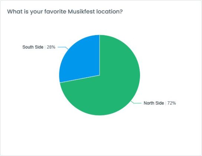
Task: Click the question mark ending the title
Action: (x=121, y=11)
